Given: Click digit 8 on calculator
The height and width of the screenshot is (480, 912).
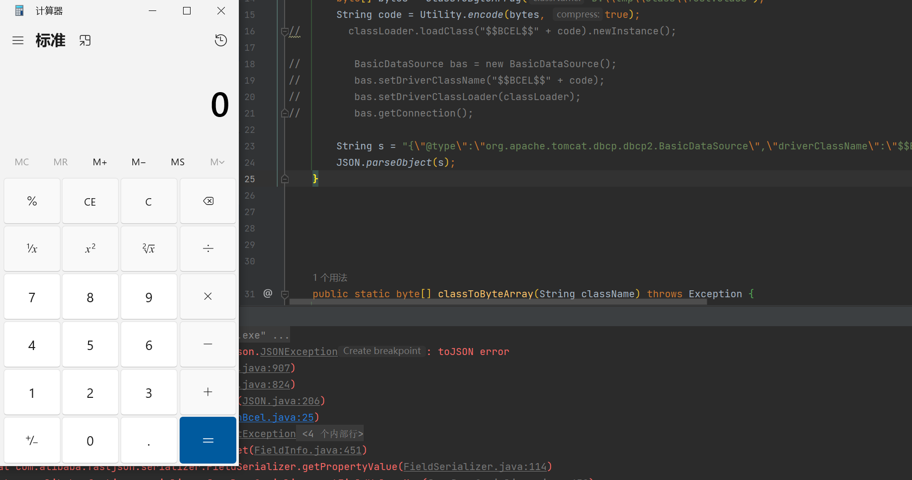Looking at the screenshot, I should click(x=90, y=297).
